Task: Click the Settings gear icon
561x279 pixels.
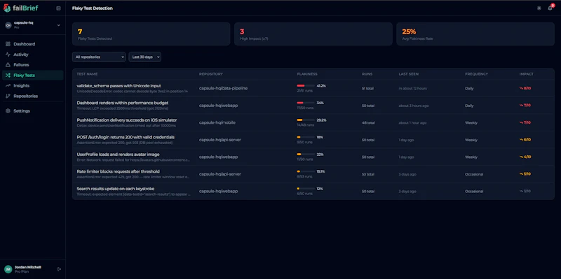Action: pos(8,111)
